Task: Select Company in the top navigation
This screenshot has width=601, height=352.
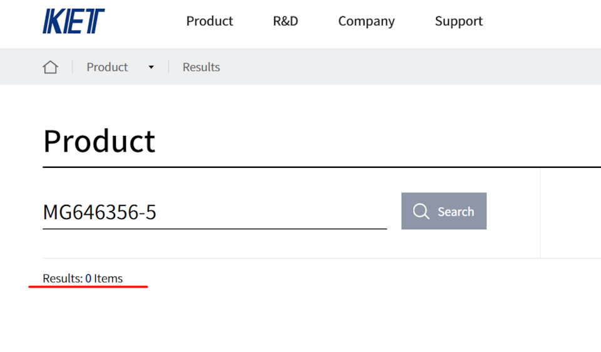Action: click(366, 21)
